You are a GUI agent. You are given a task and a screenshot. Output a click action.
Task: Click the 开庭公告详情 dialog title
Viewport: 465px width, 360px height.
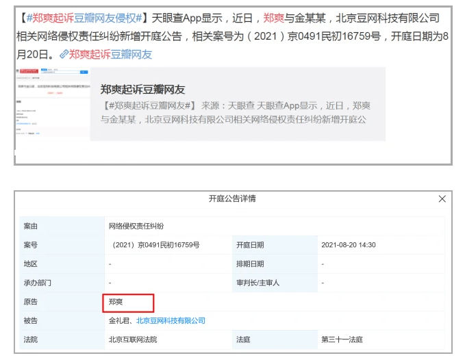(x=232, y=198)
